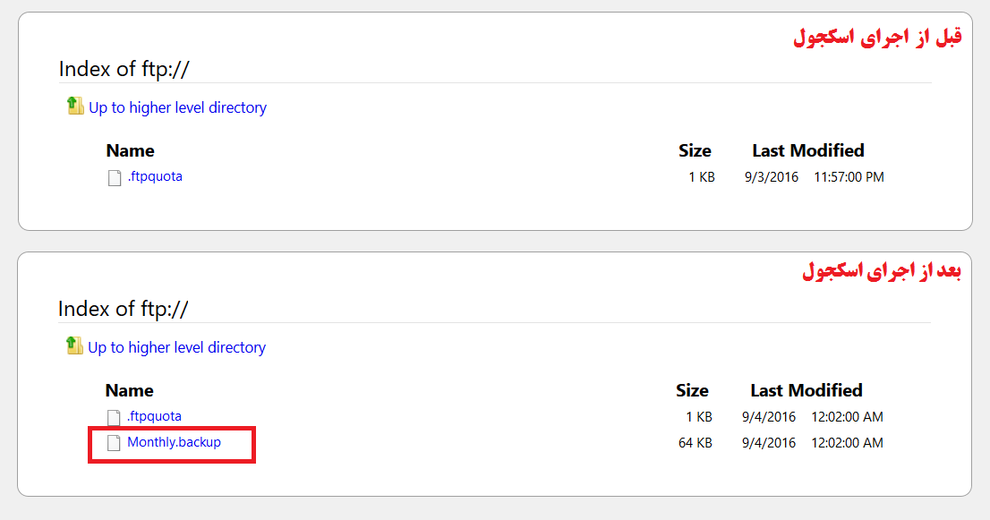Click the red بعد از اجرای اسکجول label

pyautogui.click(x=882, y=270)
